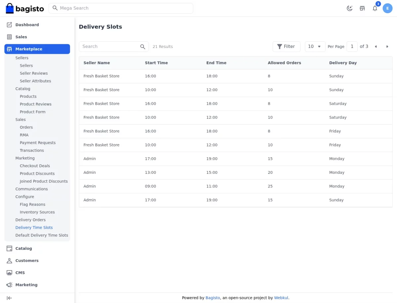Click the Marketplace sidebar icon
This screenshot has width=397, height=303.
9,49
